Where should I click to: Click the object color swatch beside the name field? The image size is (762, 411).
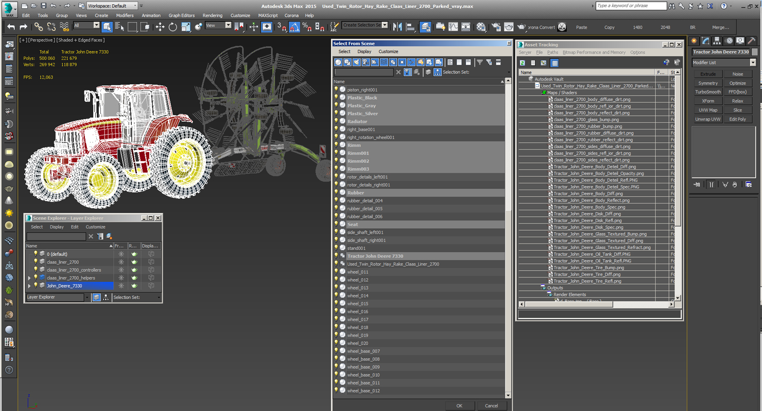point(755,52)
